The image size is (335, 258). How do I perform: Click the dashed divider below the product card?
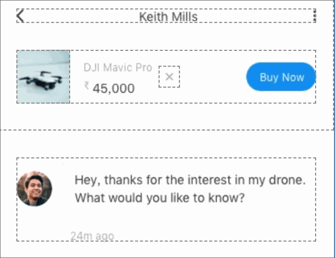click(x=167, y=130)
